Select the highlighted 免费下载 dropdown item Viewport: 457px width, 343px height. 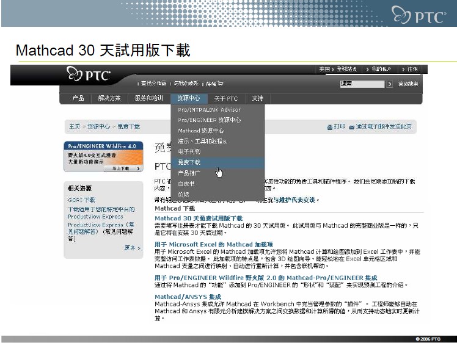(x=218, y=162)
